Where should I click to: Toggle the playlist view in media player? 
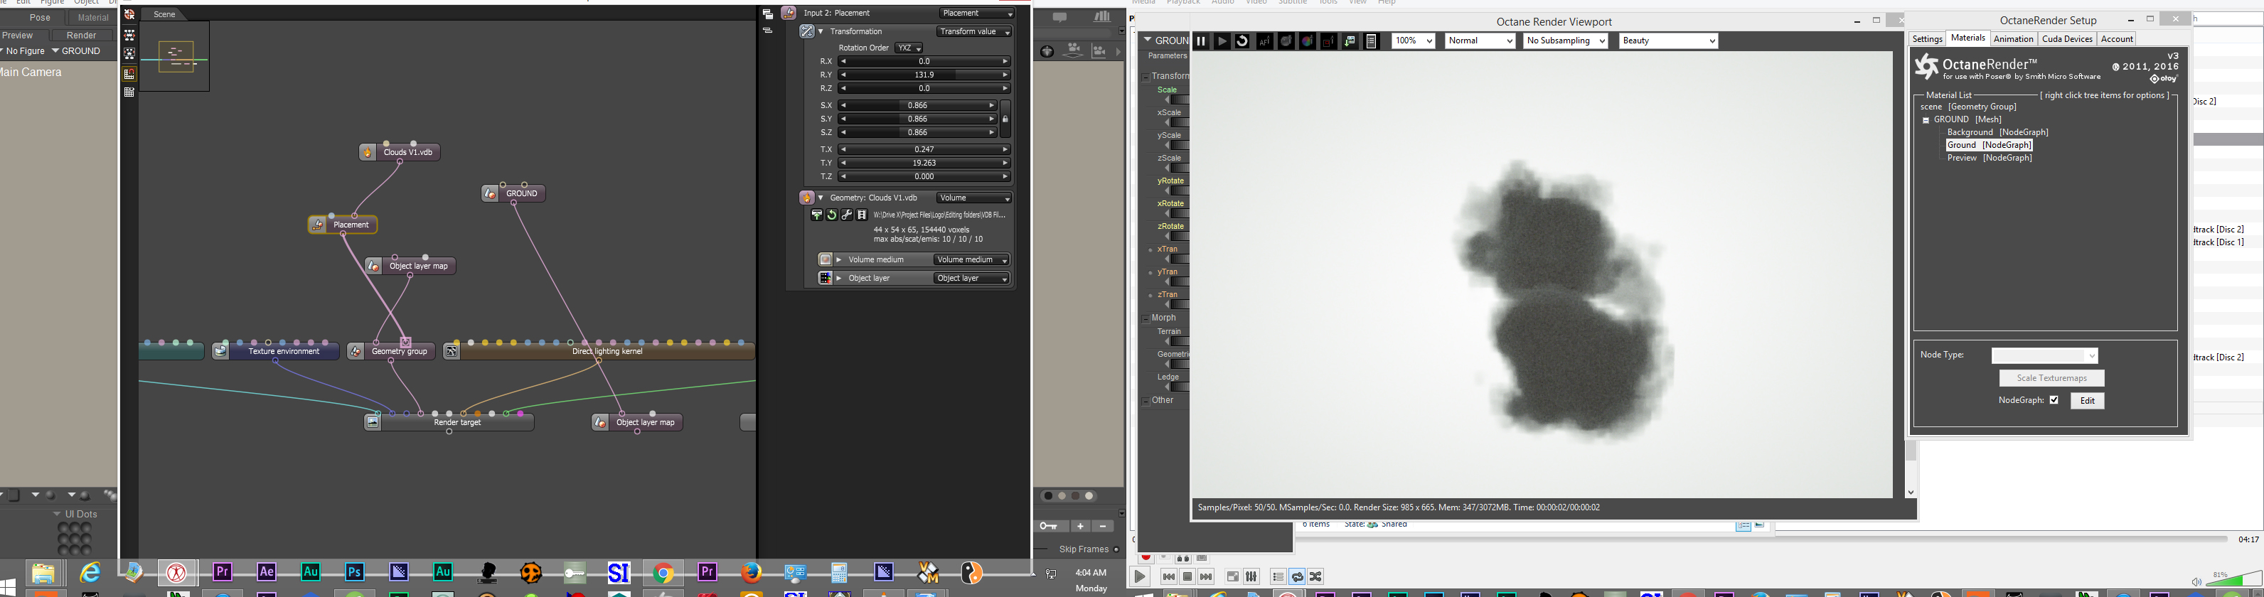[1278, 577]
